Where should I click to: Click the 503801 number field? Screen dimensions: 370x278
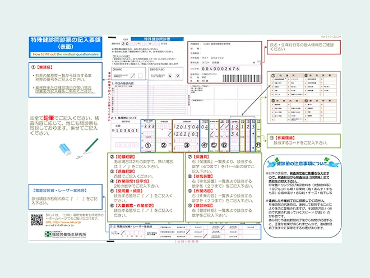127,131
